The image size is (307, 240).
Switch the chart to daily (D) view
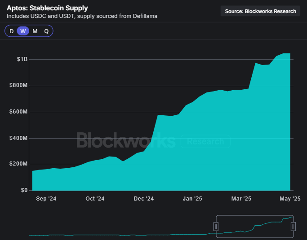12,31
